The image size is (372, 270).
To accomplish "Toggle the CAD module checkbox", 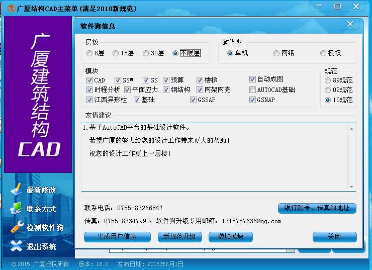I will coord(89,80).
